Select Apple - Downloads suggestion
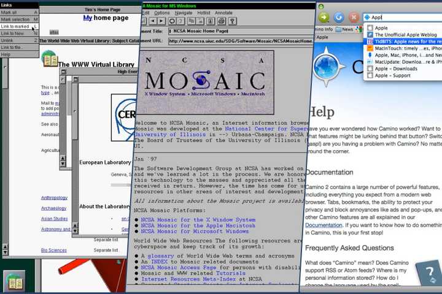This screenshot has height=294, width=442. 403,69
